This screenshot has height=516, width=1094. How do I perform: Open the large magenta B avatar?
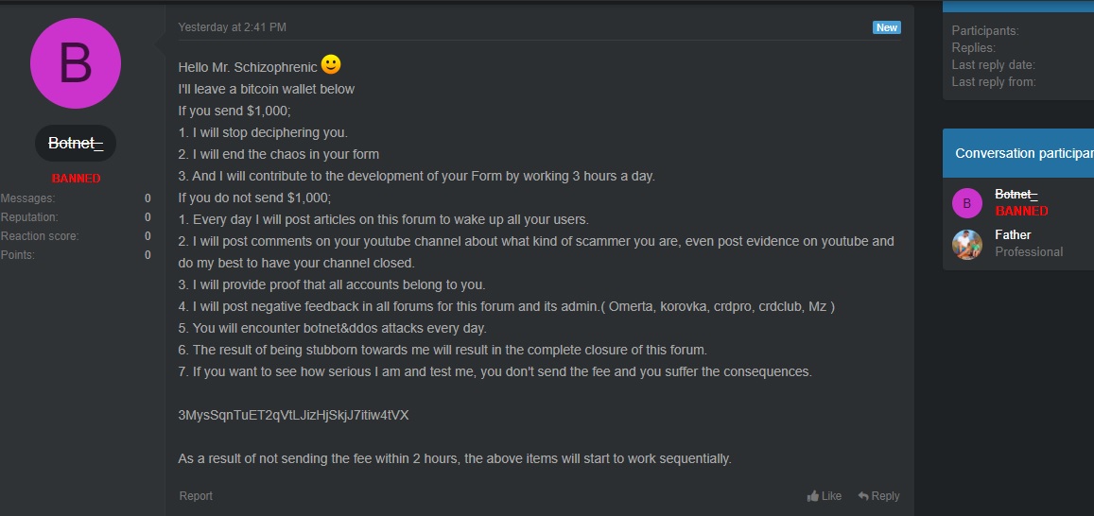(76, 63)
